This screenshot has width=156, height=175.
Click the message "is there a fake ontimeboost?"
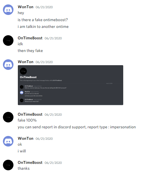click(x=43, y=20)
